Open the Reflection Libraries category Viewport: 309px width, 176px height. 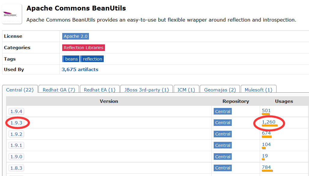84,48
